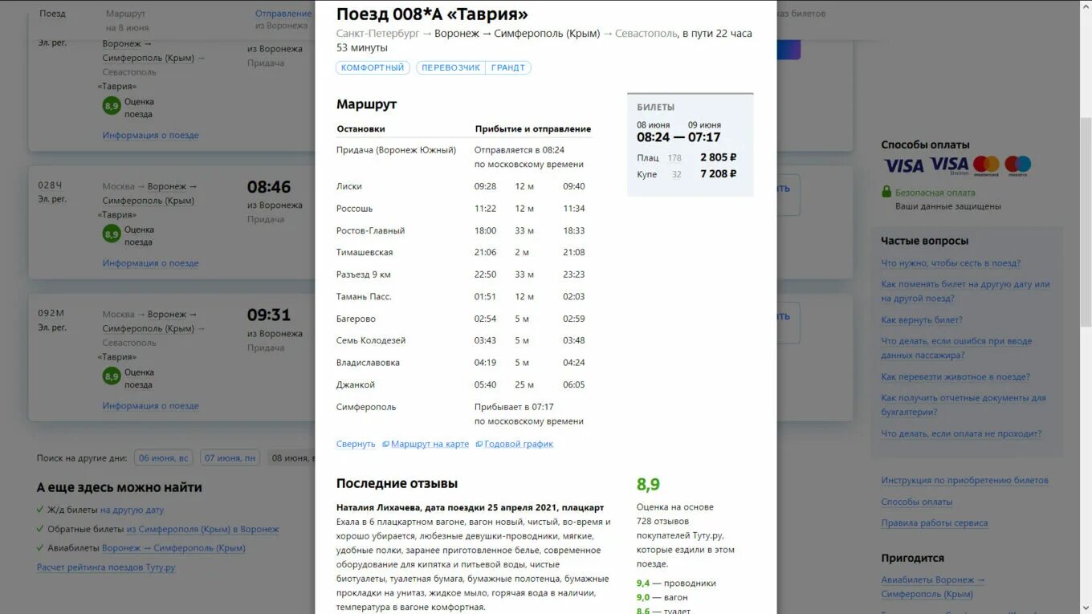Click the Maestro payment logo
1092x614 pixels.
[1017, 166]
